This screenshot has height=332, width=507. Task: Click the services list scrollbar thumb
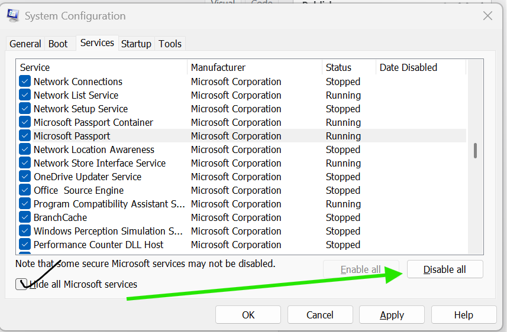point(475,151)
